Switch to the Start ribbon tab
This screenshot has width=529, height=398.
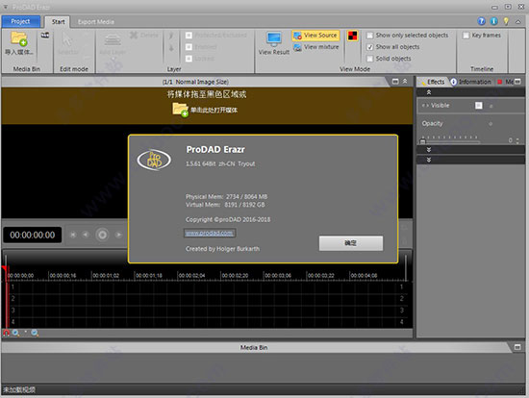point(58,21)
